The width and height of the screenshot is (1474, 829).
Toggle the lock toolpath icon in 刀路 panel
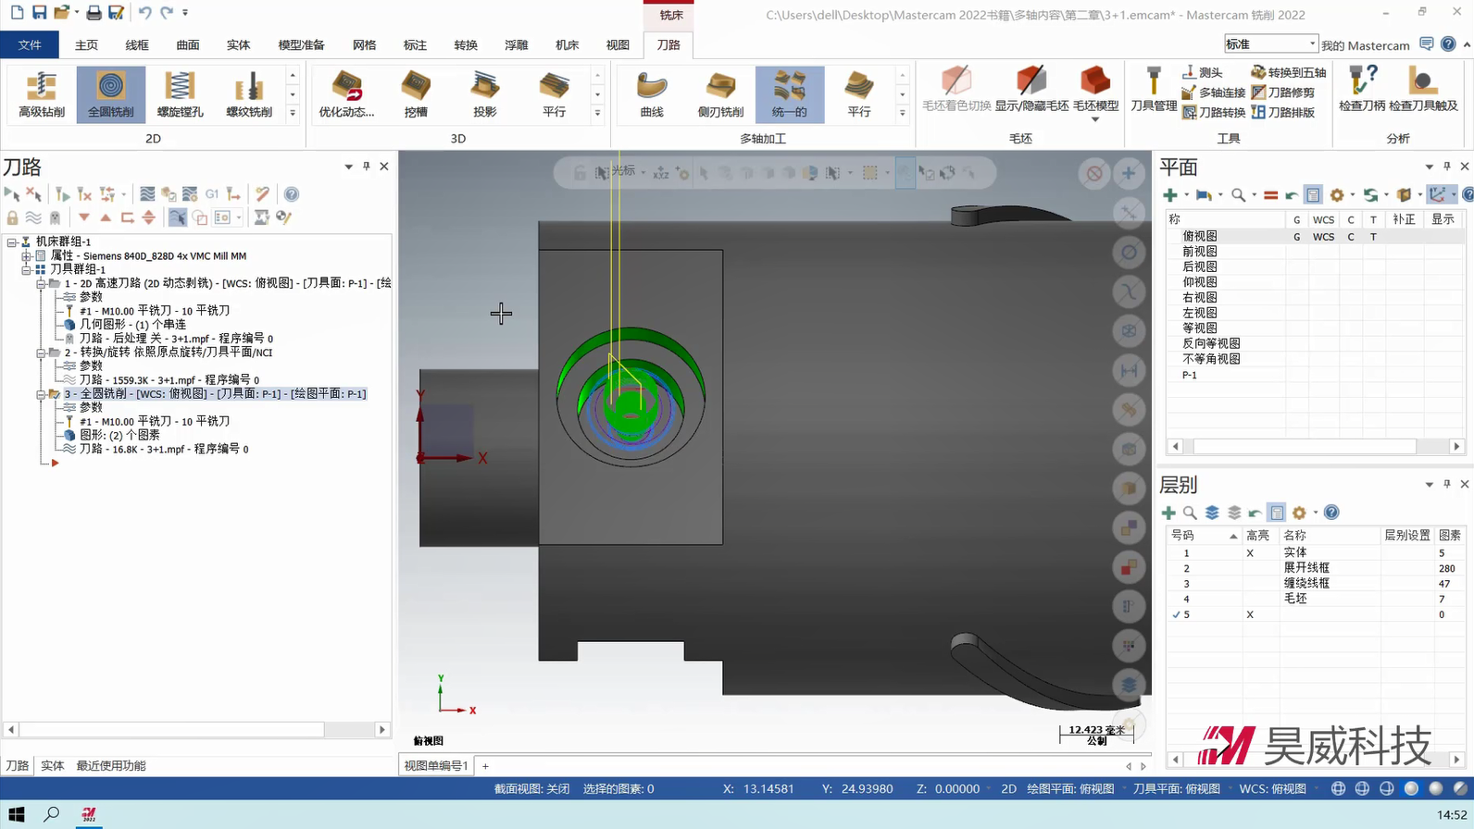(12, 217)
